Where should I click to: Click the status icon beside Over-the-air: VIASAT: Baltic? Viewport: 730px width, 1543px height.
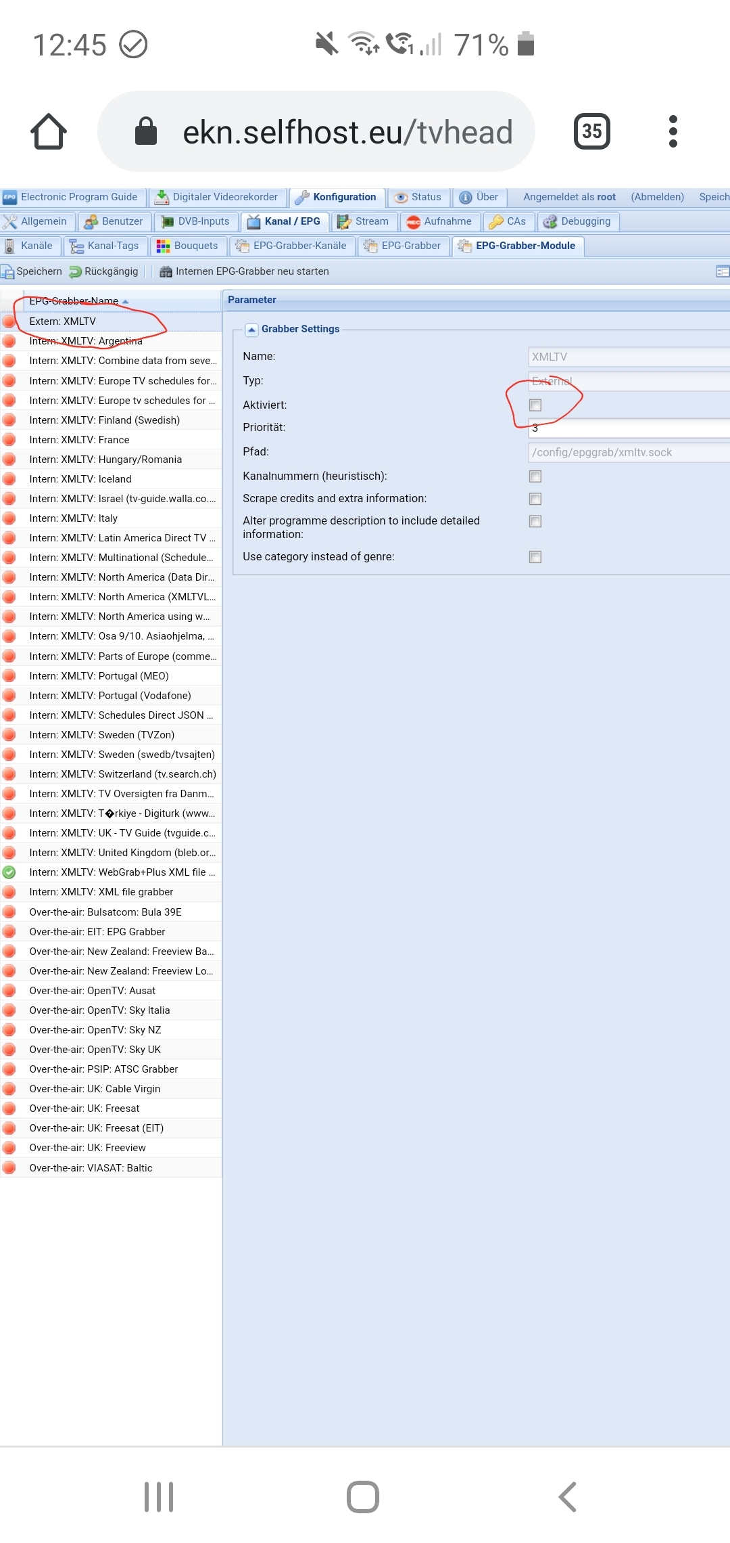tap(9, 1168)
